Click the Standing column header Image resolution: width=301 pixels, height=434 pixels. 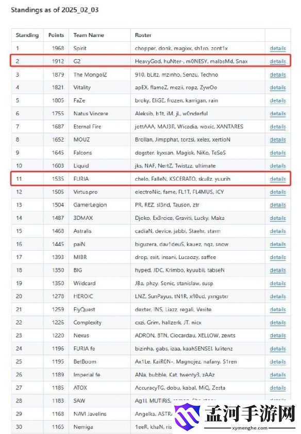point(27,35)
